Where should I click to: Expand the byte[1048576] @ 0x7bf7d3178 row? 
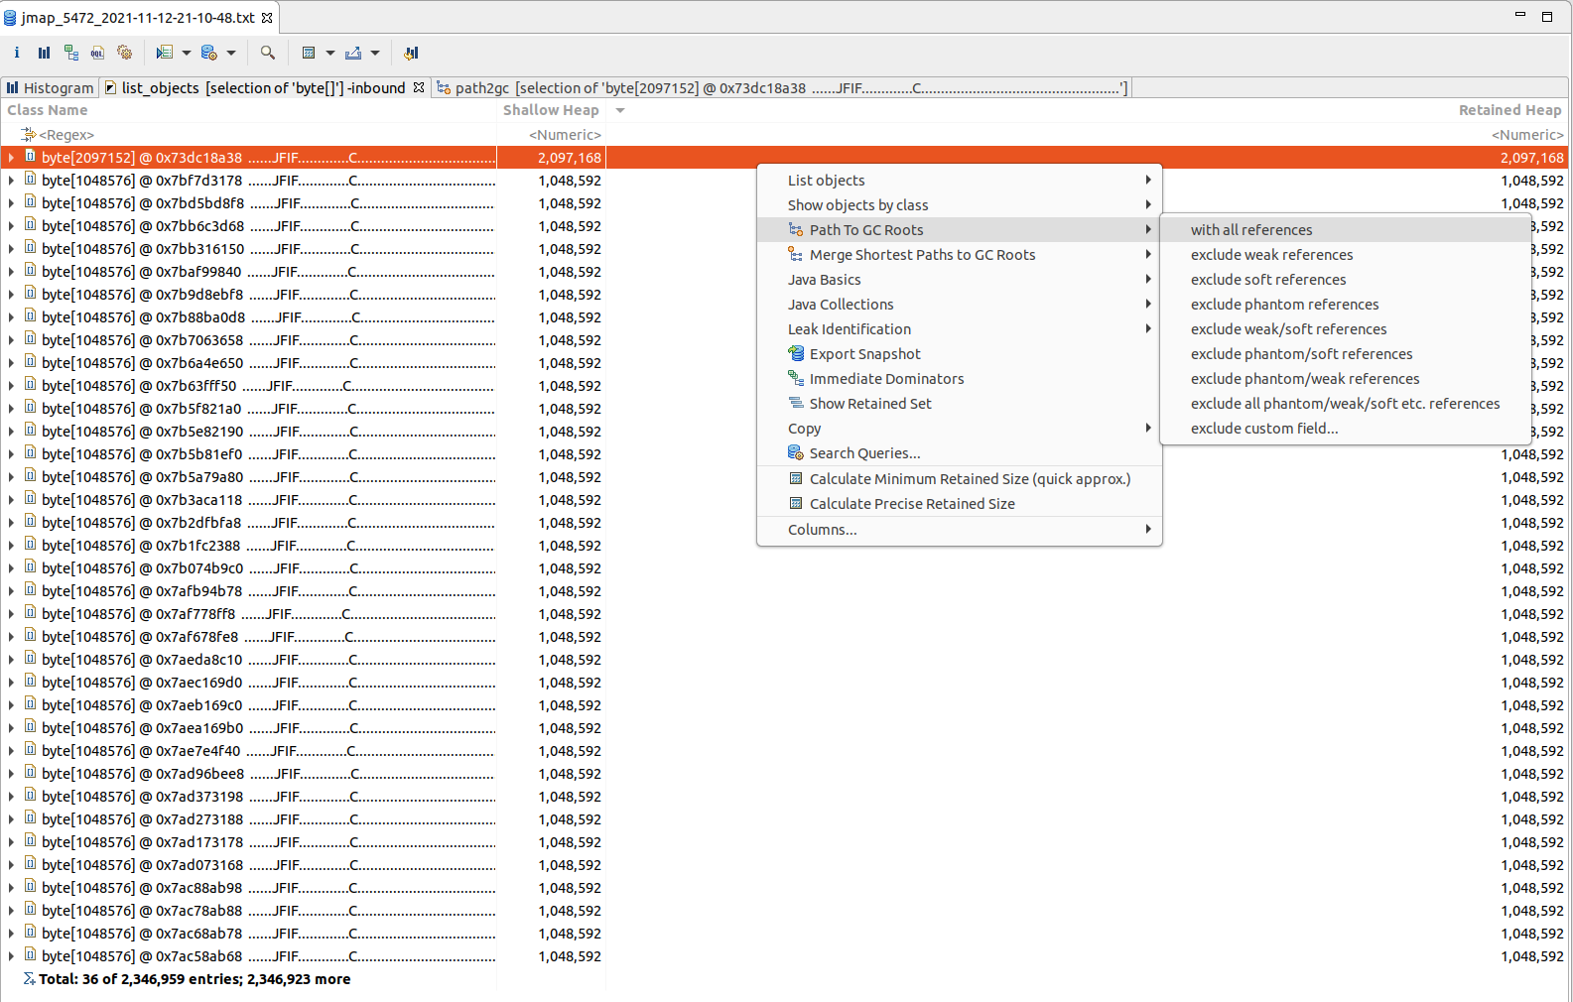click(11, 181)
